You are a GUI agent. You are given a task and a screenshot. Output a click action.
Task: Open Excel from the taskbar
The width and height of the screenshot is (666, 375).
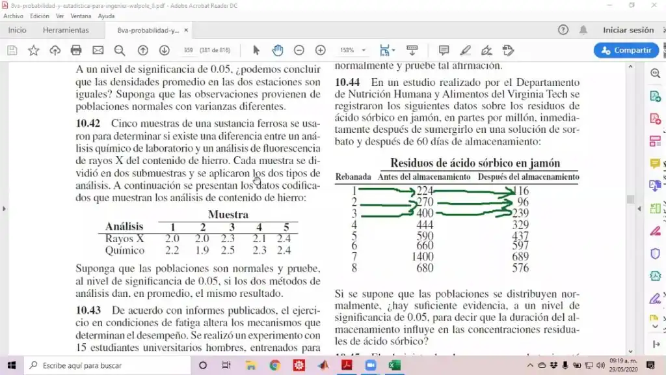[395, 365]
